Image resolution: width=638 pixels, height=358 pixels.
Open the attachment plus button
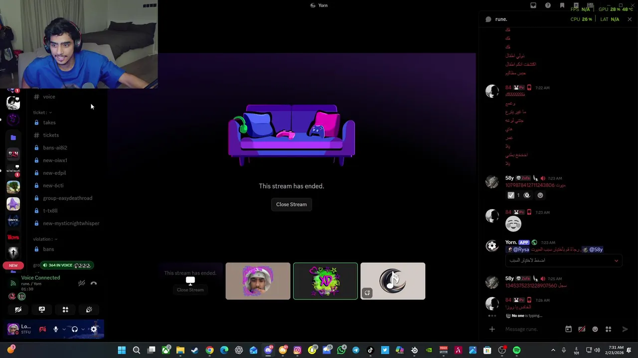tap(492, 329)
